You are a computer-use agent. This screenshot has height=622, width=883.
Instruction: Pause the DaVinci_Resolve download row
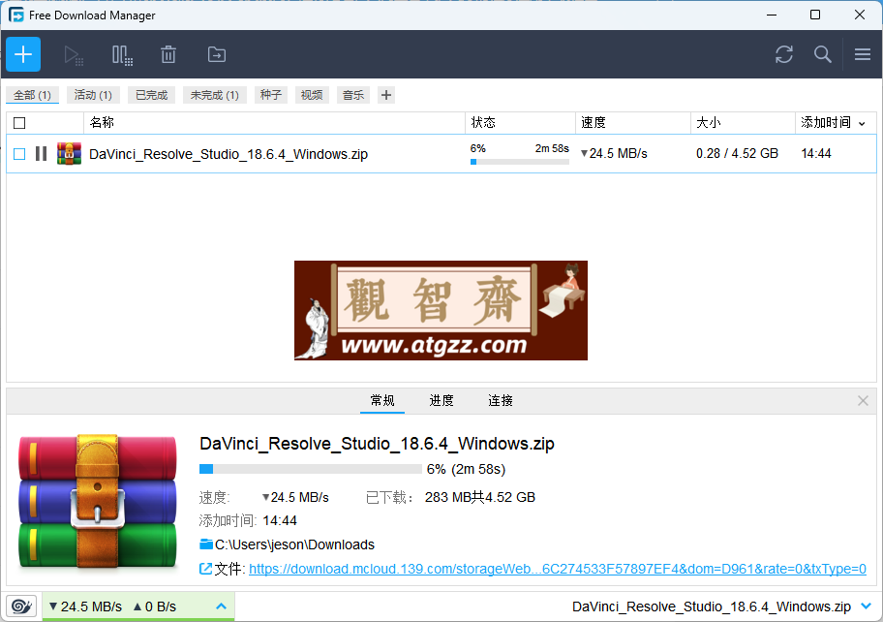[x=41, y=153]
